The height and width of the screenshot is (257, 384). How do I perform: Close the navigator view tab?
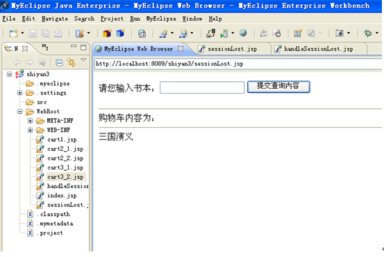click(x=25, y=49)
